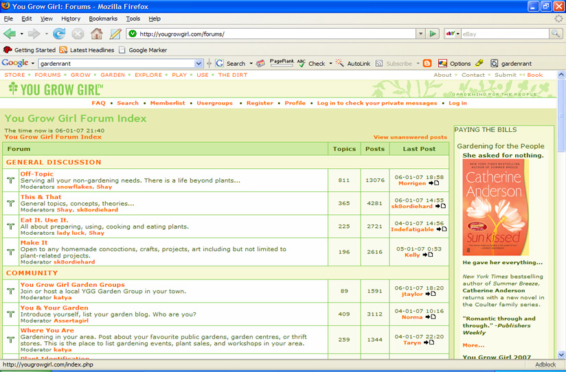Expand the URL bar history dropdown
Viewport: 566px width, 372px height.
(x=420, y=34)
